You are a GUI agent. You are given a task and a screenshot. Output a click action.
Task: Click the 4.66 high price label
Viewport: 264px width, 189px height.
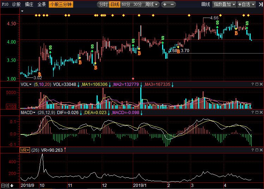click(x=214, y=18)
